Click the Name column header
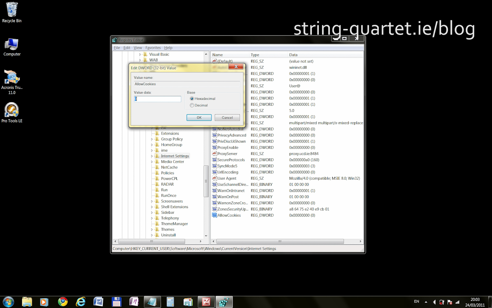Viewport: 492px width, 308px height. [x=230, y=55]
